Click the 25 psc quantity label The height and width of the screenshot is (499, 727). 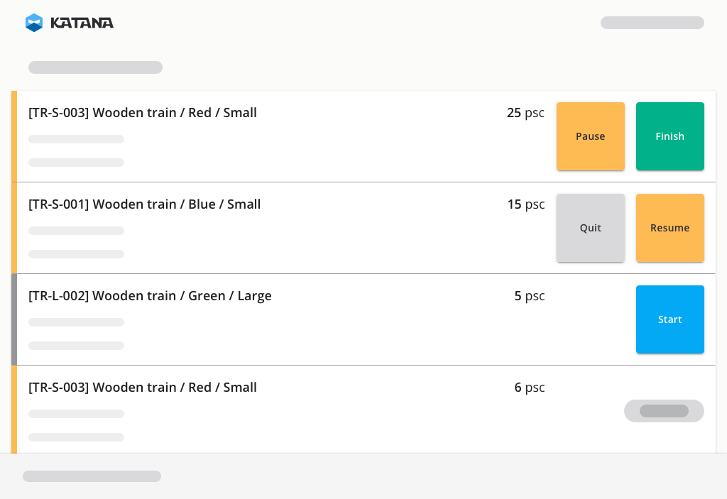click(525, 113)
